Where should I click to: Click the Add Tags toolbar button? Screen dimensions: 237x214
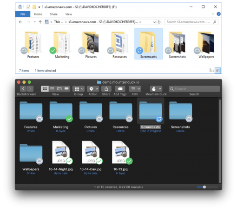click(120, 89)
